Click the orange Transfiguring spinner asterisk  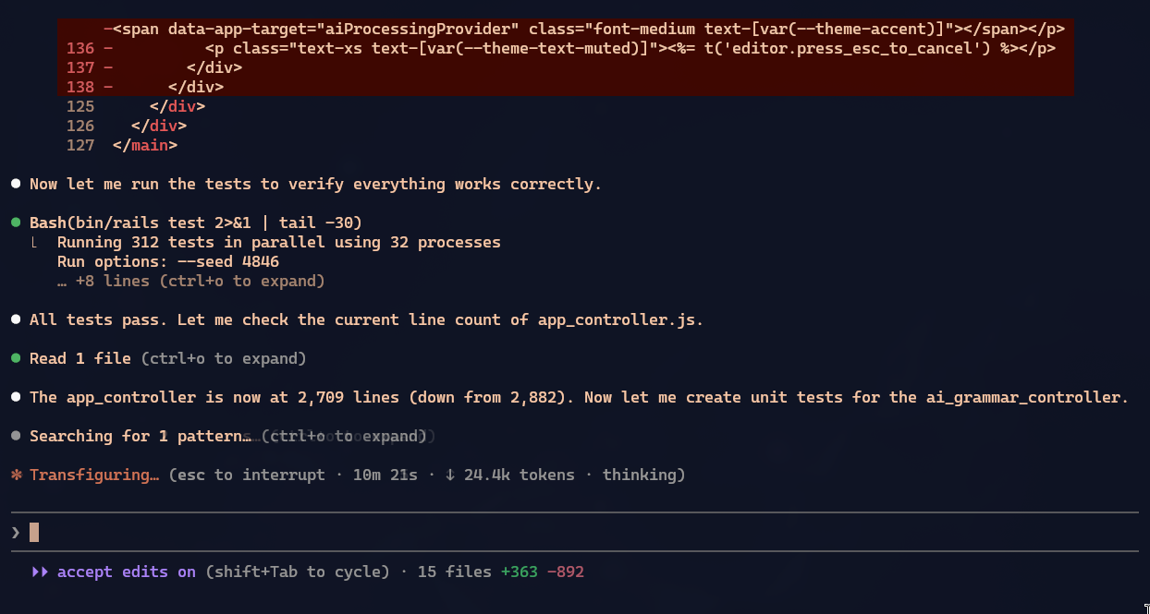point(16,475)
